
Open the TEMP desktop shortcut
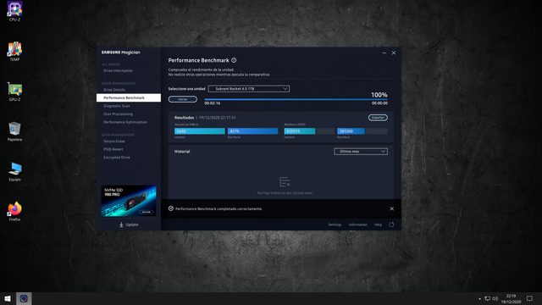[x=14, y=51]
